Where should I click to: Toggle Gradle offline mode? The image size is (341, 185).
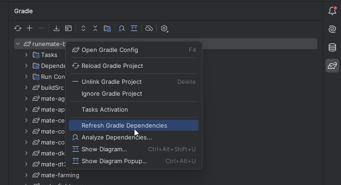(149, 28)
